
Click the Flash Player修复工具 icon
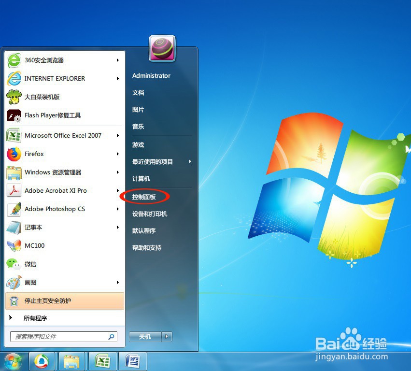tap(14, 115)
